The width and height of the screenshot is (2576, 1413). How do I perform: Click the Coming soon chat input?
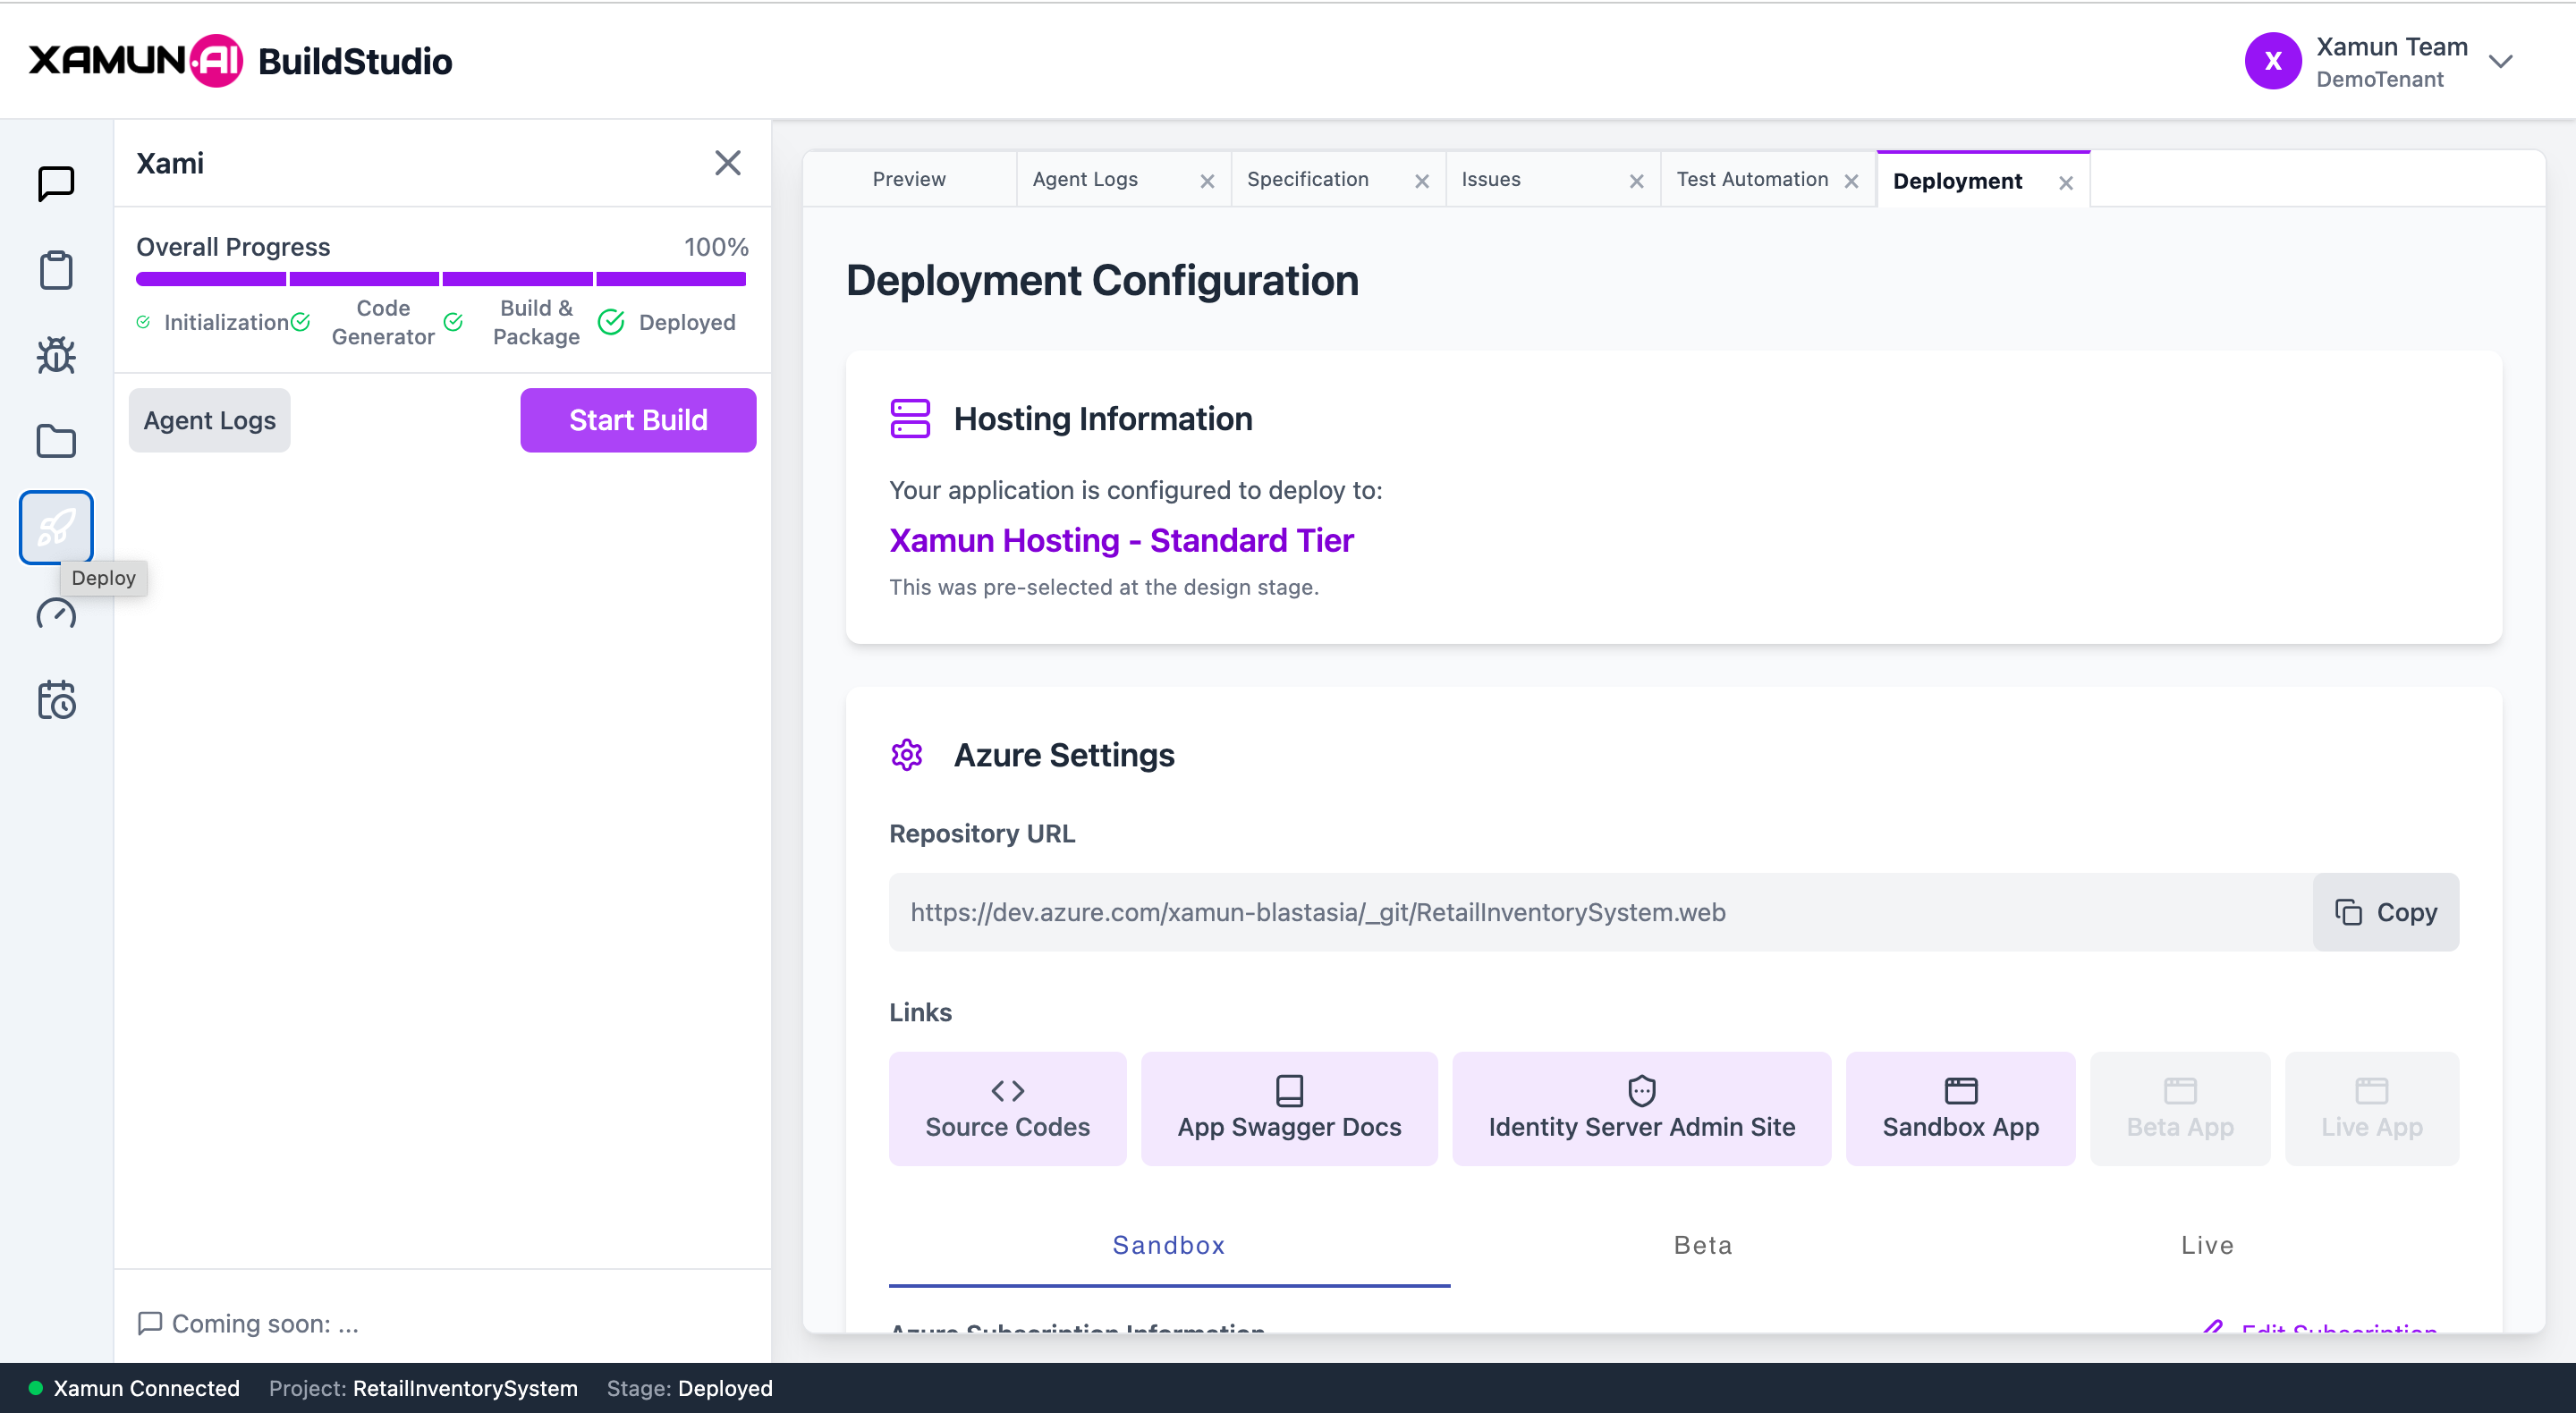[442, 1323]
